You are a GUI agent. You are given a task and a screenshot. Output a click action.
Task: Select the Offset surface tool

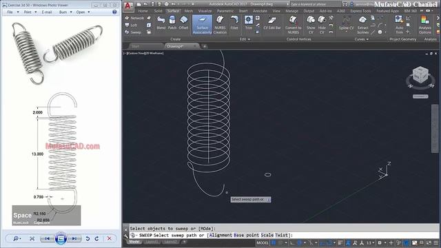(x=183, y=23)
